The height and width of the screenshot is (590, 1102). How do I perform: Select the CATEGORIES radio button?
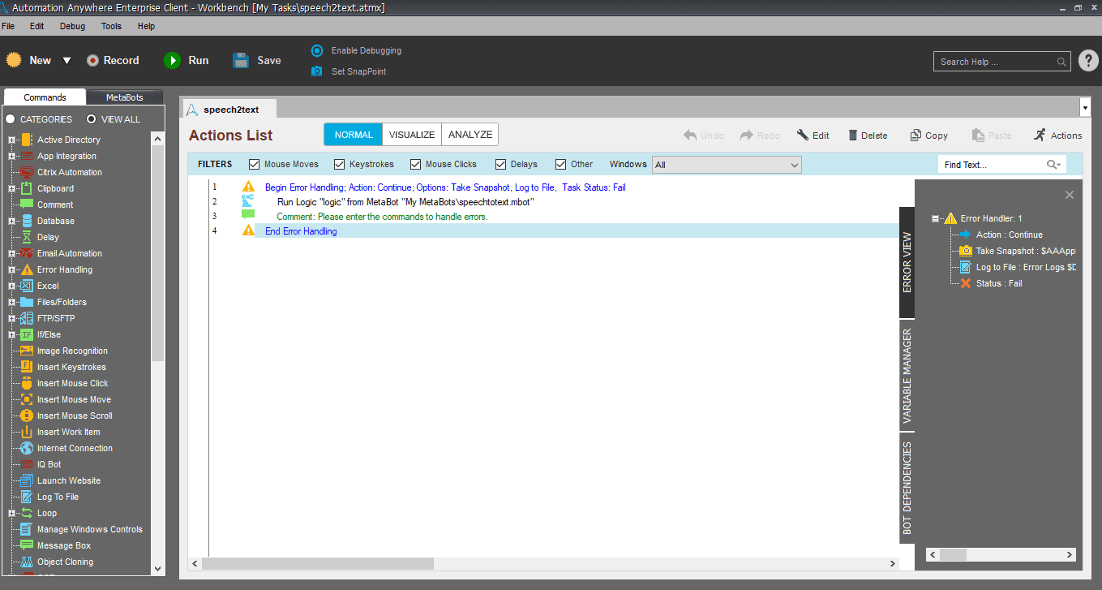[11, 119]
